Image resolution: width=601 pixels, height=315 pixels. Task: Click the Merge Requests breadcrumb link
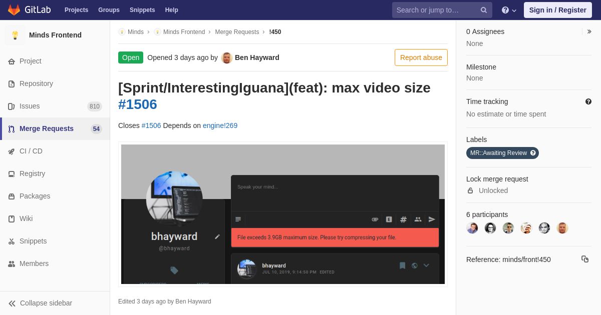coord(237,32)
